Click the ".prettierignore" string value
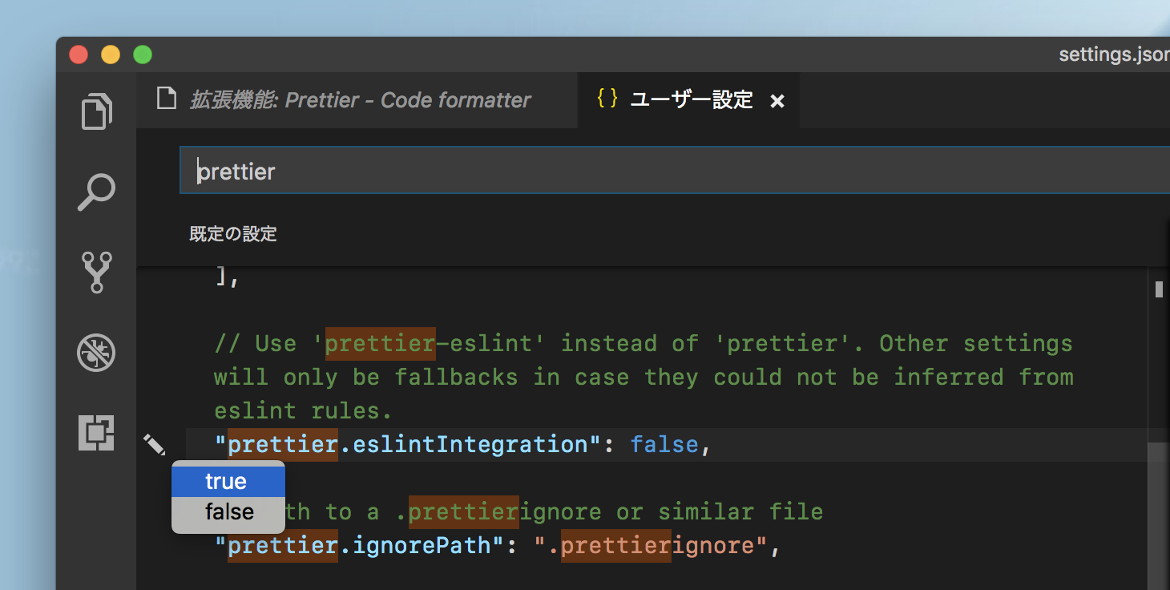This screenshot has width=1170, height=590. [652, 546]
